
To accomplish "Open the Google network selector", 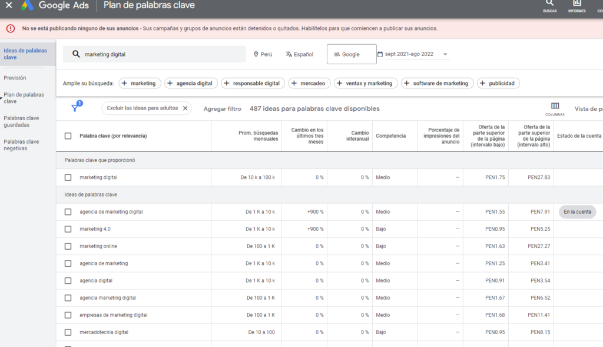I will (352, 54).
